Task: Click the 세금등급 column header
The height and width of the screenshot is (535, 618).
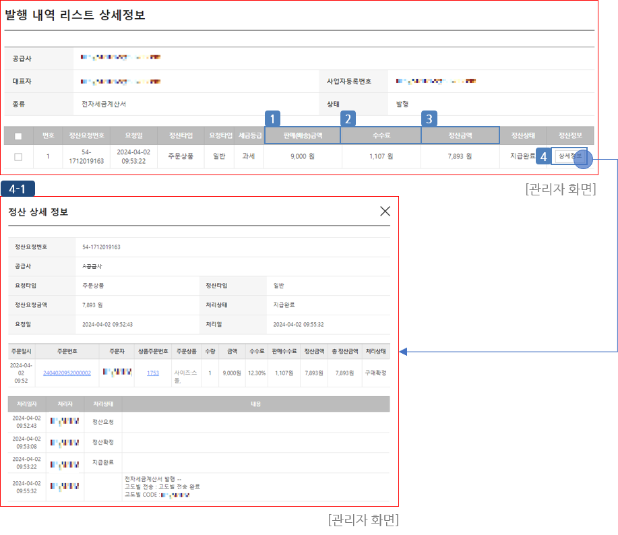Action: (249, 135)
